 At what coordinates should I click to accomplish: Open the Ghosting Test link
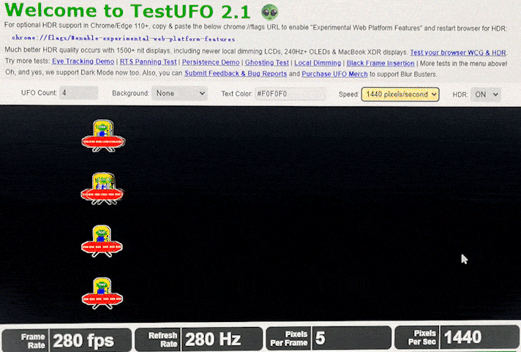(267, 62)
